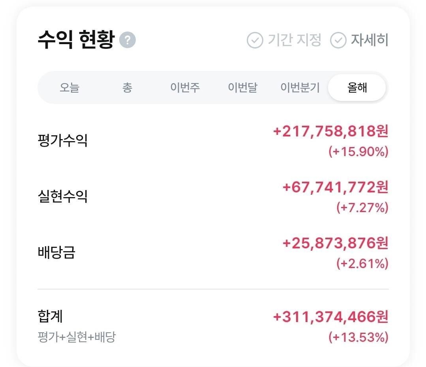Click the checkmark icon beside 기간 지정

tap(255, 40)
